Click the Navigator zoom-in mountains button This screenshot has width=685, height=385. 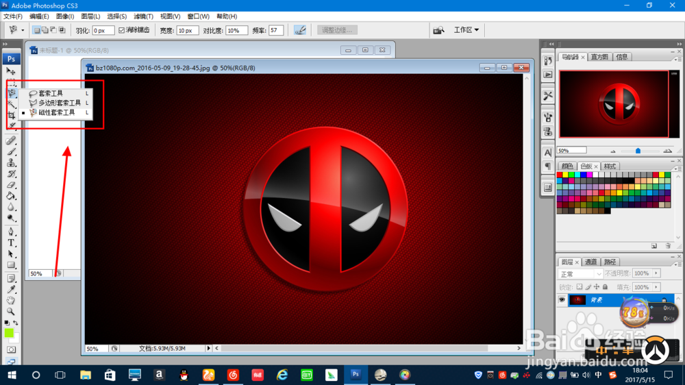coord(667,151)
